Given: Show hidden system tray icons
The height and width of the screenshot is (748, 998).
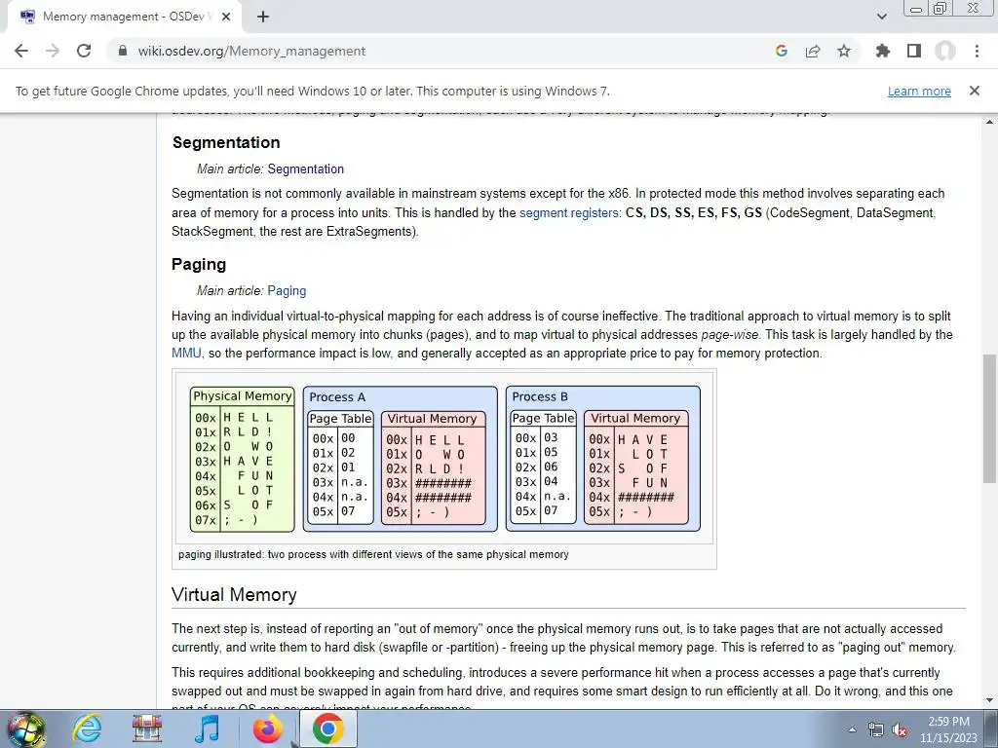Looking at the screenshot, I should coord(852,729).
